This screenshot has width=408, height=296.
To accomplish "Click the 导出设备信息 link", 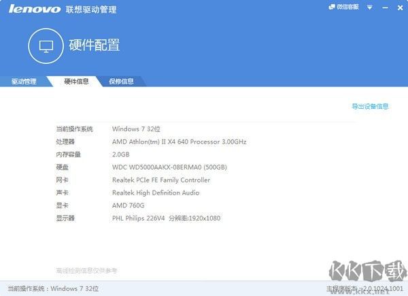I will [370, 106].
